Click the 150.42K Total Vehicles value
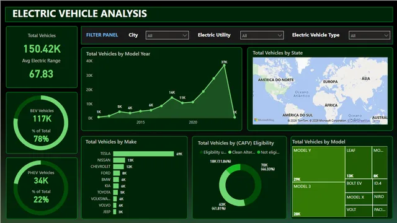Screen dimensions: 397x223 point(42,49)
